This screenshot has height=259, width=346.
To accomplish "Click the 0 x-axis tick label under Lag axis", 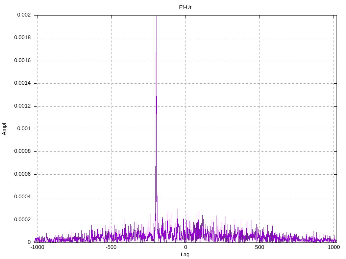I will pos(186,247).
